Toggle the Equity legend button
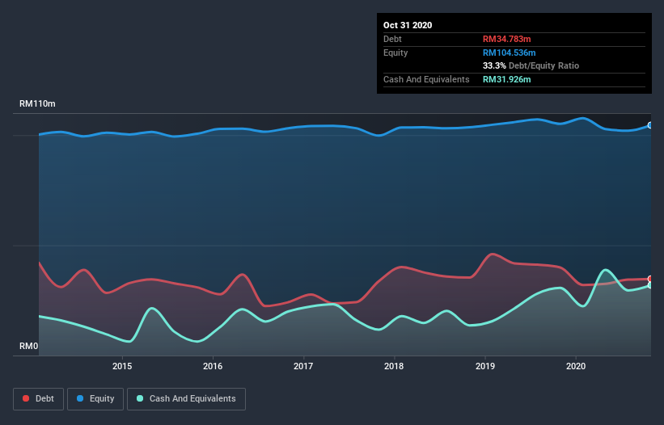Screen dimensions: 664x425 point(95,399)
